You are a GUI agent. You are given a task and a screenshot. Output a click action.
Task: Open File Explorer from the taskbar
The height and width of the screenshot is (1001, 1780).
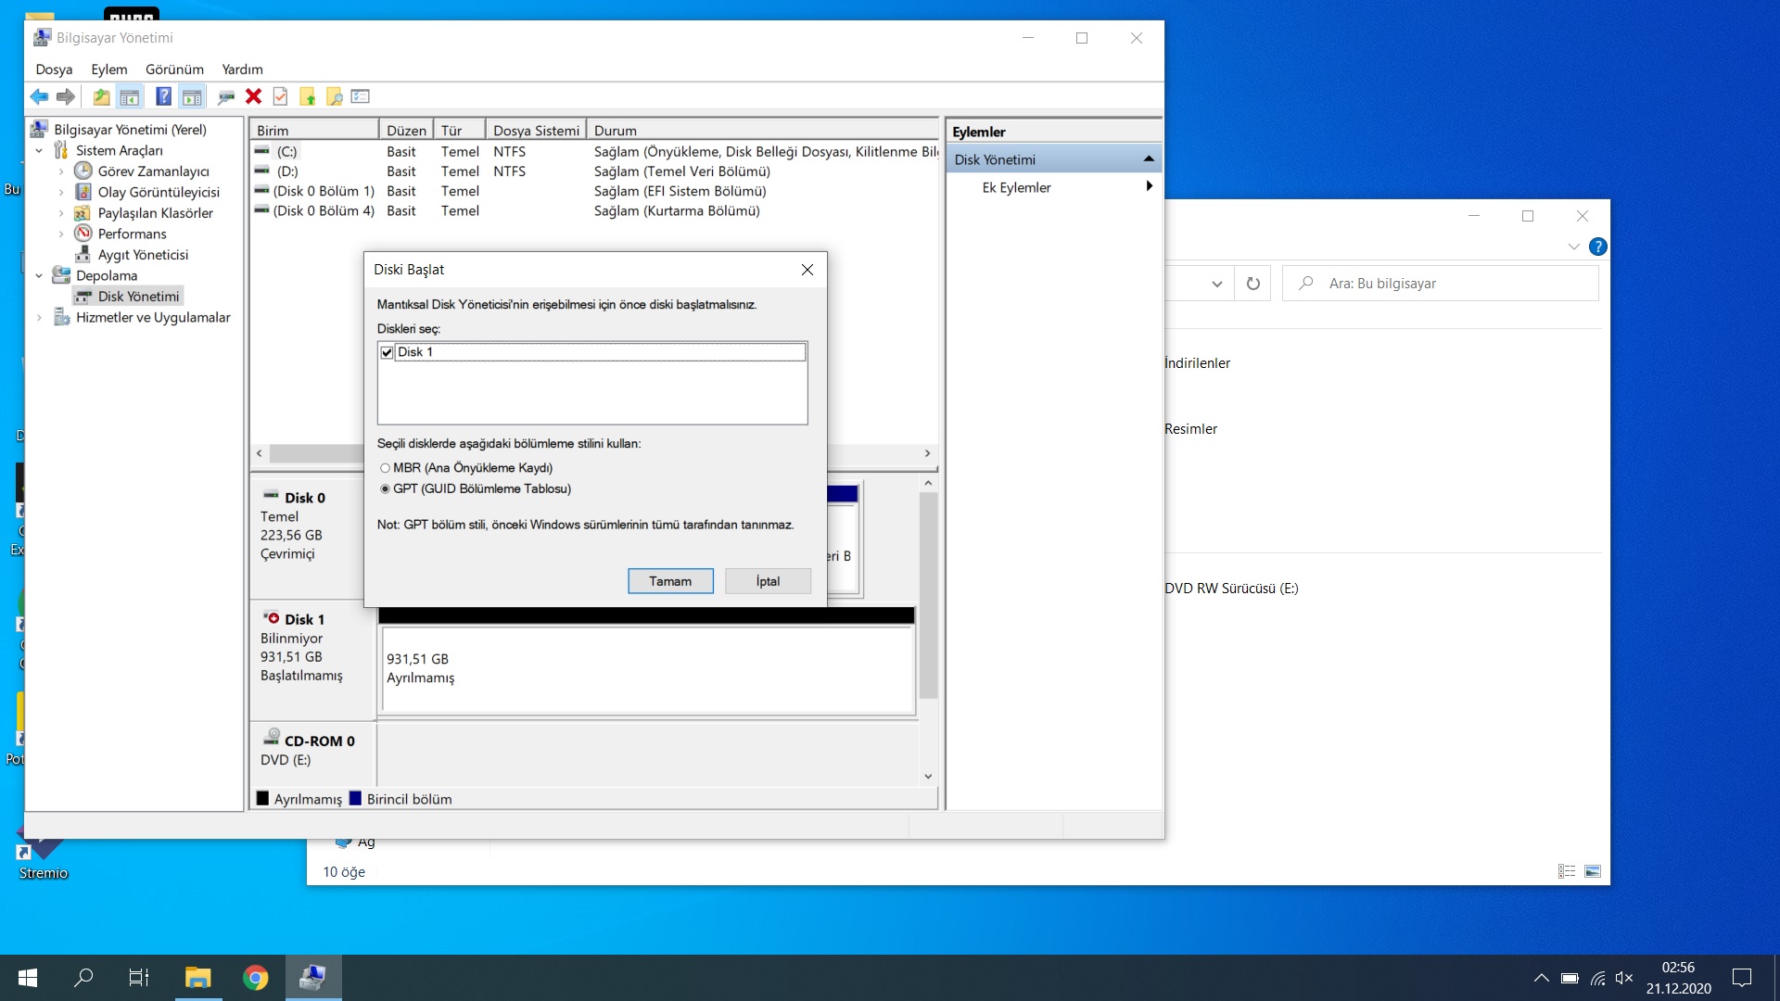click(197, 978)
